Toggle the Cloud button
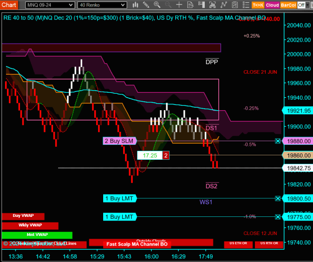The image size is (313, 262). 272,5
